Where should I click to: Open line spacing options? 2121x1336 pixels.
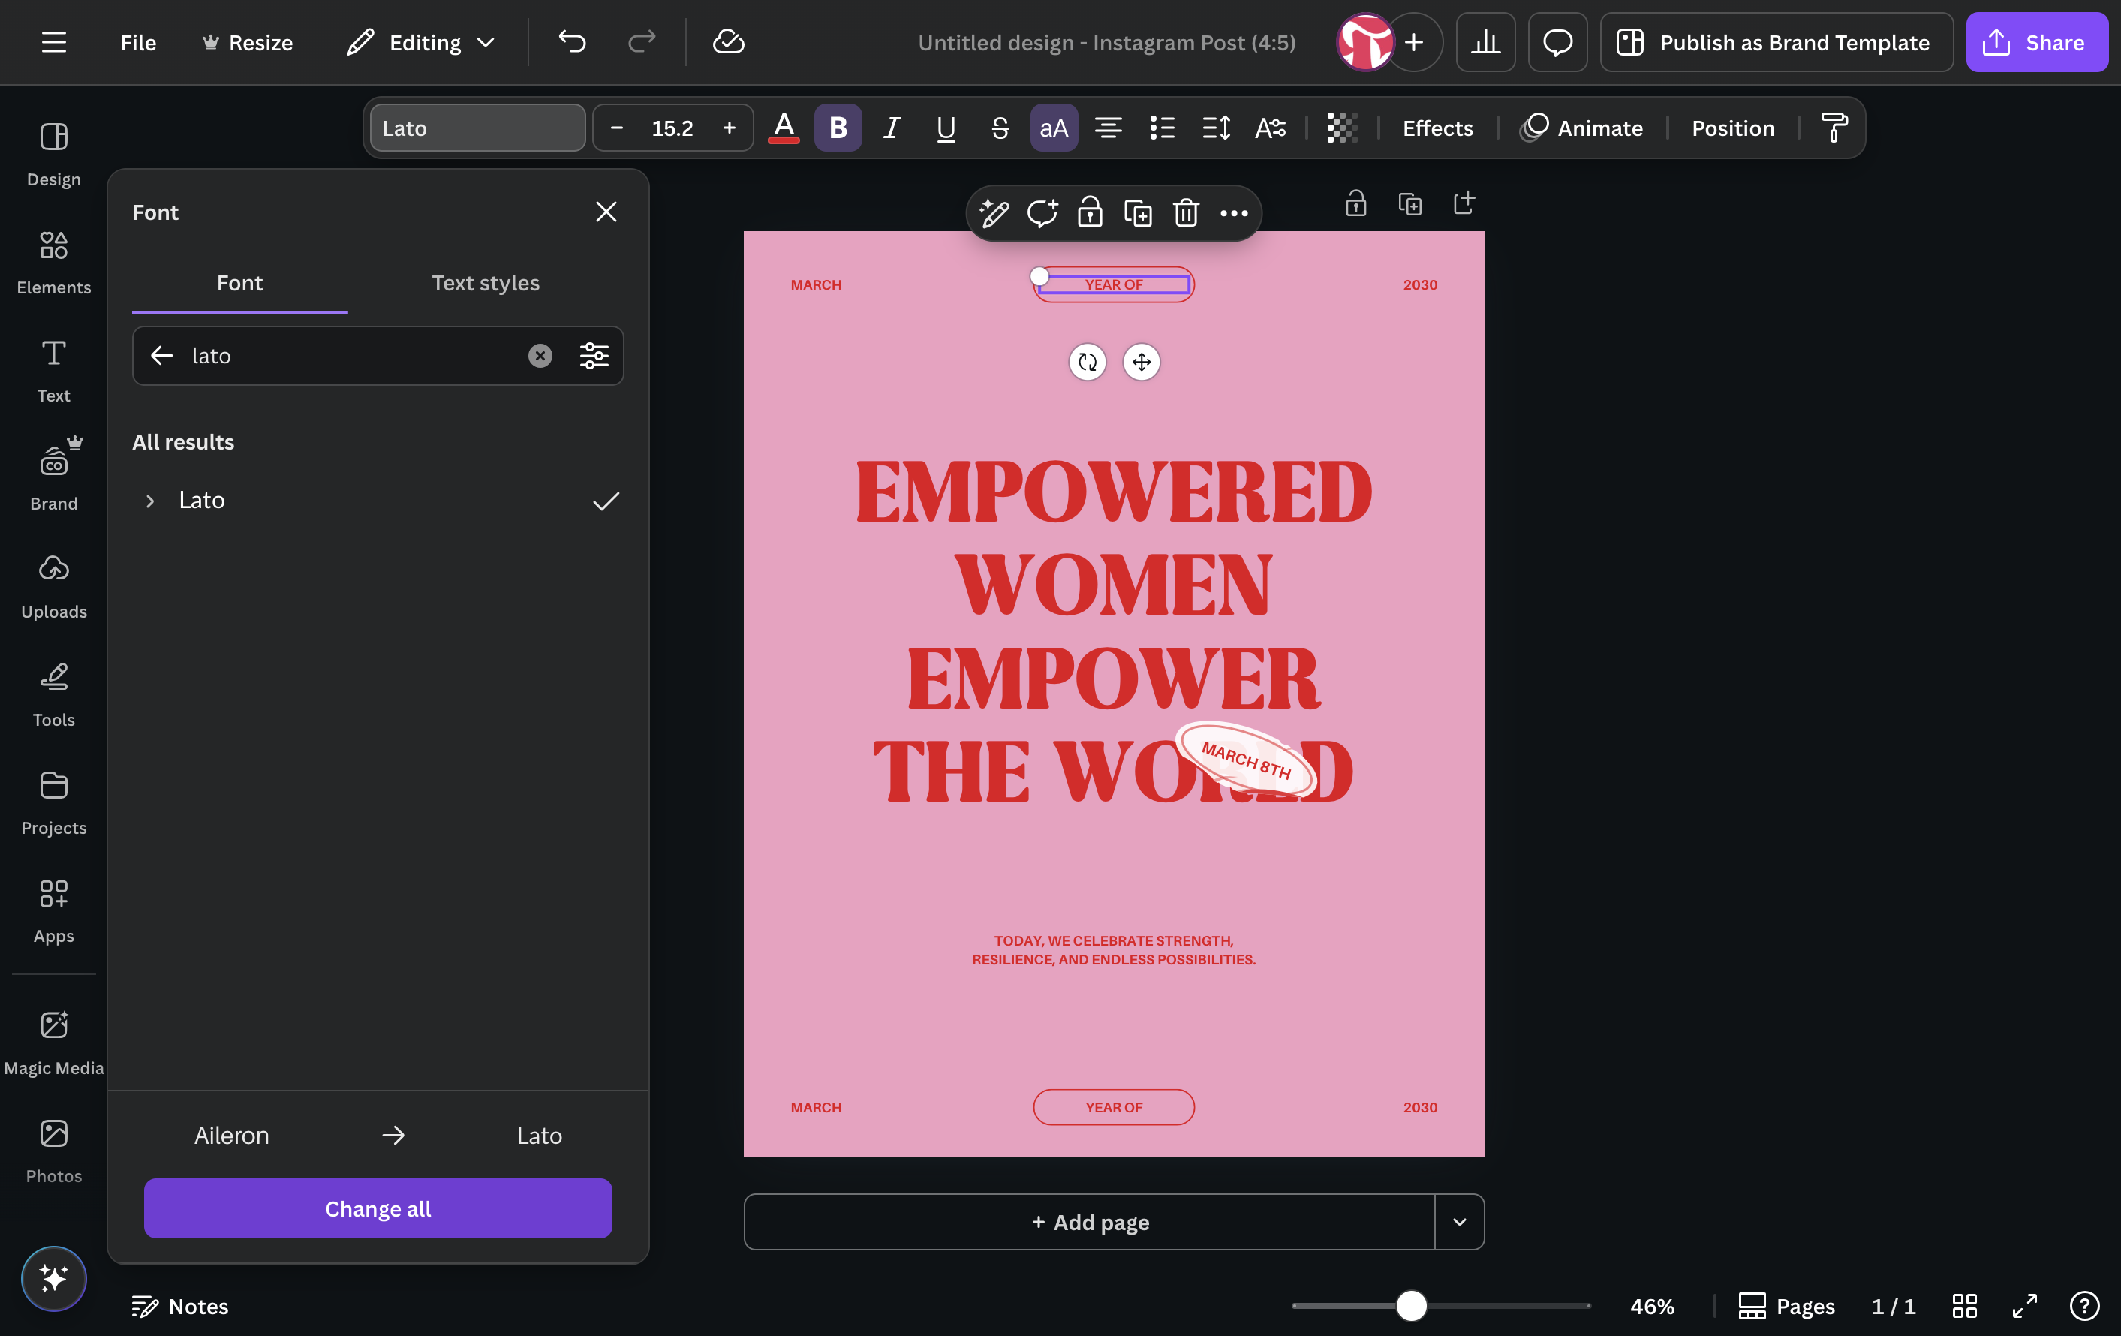click(1216, 128)
